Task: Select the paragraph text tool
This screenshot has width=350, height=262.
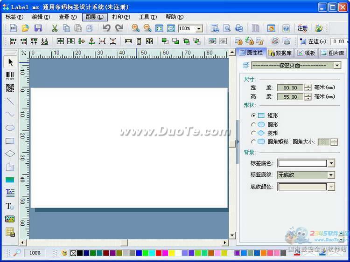Action: click(x=10, y=193)
